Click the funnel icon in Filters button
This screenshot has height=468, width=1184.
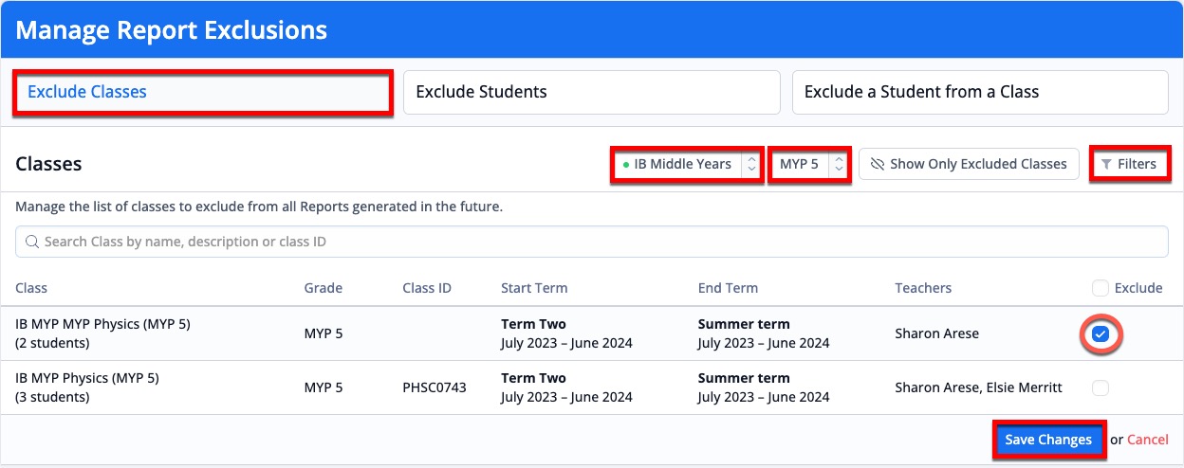tap(1106, 164)
